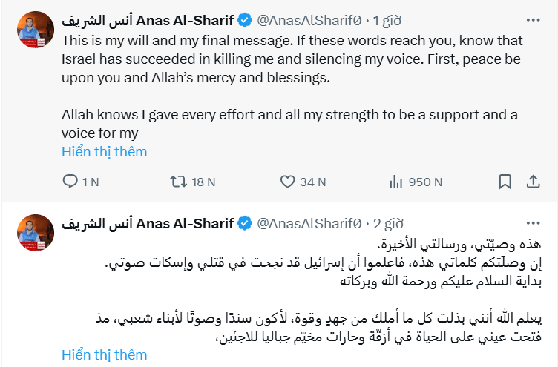The height and width of the screenshot is (367, 558).
Task: Click verified badge on first tweet
Action: pyautogui.click(x=245, y=21)
